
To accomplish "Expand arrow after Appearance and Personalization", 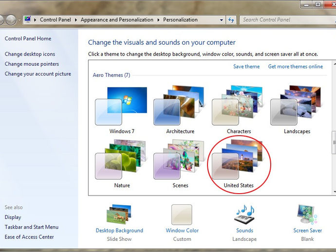I will click(x=158, y=20).
